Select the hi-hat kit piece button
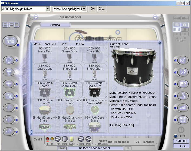The width and height of the screenshot is (191, 151). 9,84
